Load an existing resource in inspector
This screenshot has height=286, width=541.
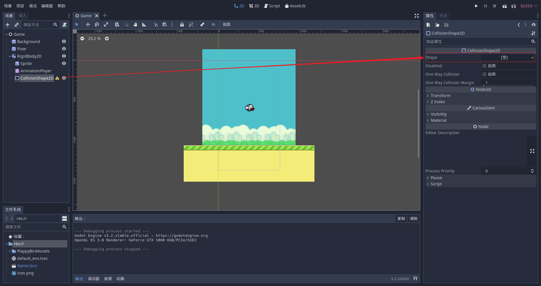[x=437, y=25]
